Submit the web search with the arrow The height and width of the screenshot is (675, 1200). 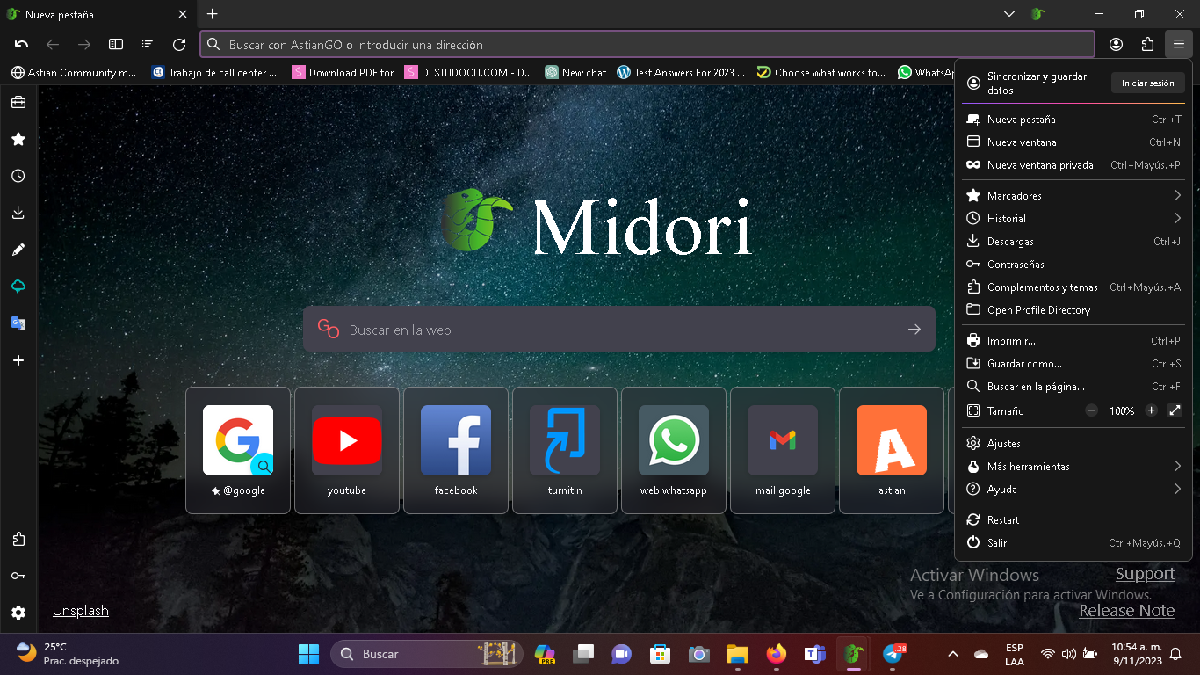(x=914, y=330)
